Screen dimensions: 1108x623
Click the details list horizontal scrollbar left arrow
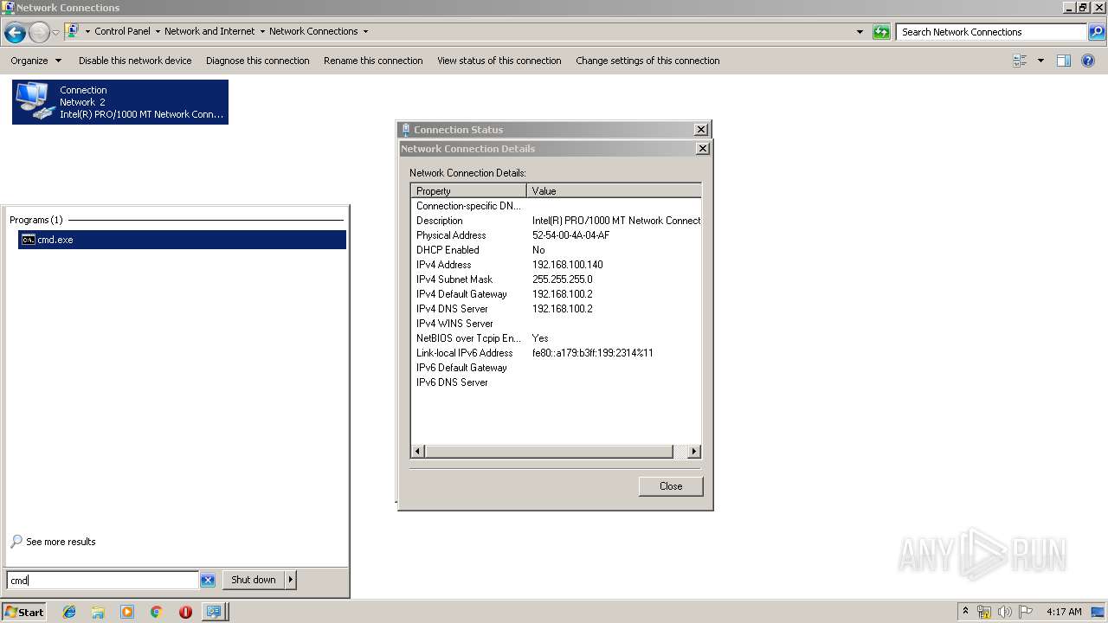(x=418, y=452)
